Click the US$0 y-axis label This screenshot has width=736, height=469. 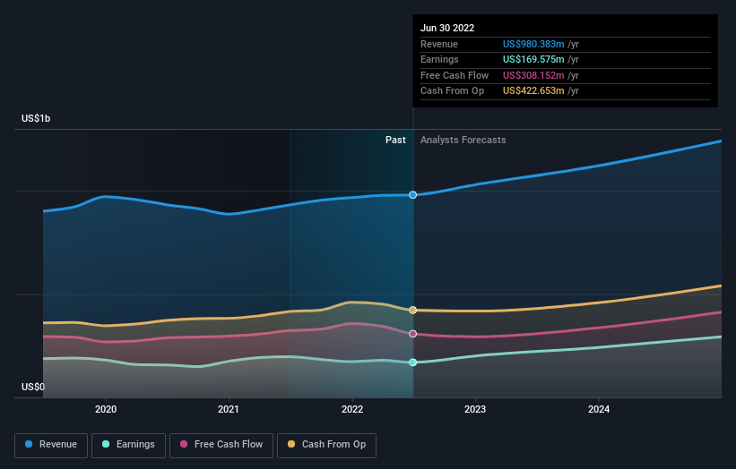click(33, 387)
